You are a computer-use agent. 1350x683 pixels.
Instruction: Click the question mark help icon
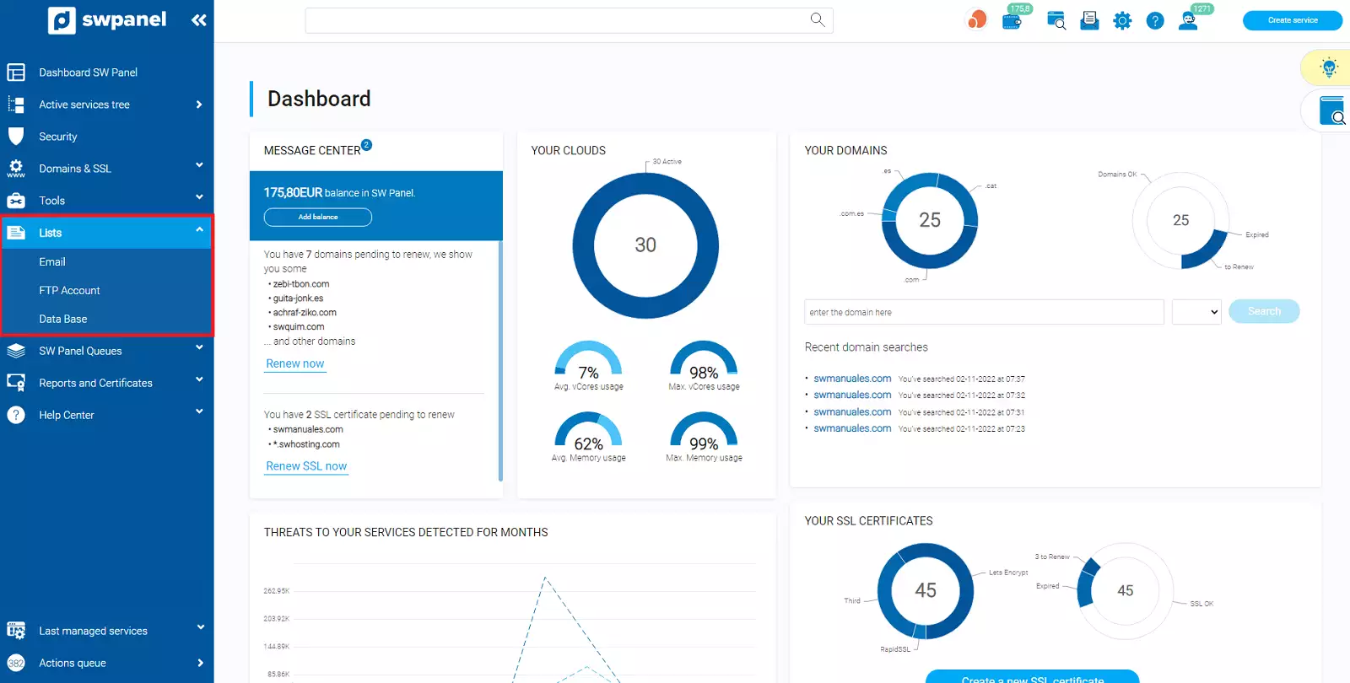1155,21
